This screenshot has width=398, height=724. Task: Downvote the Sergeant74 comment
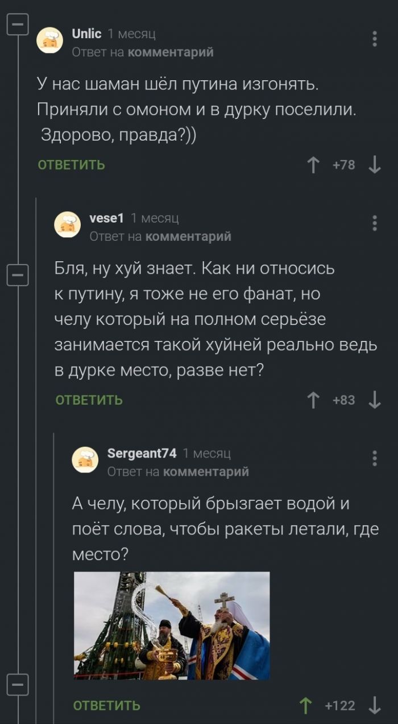pyautogui.click(x=374, y=706)
